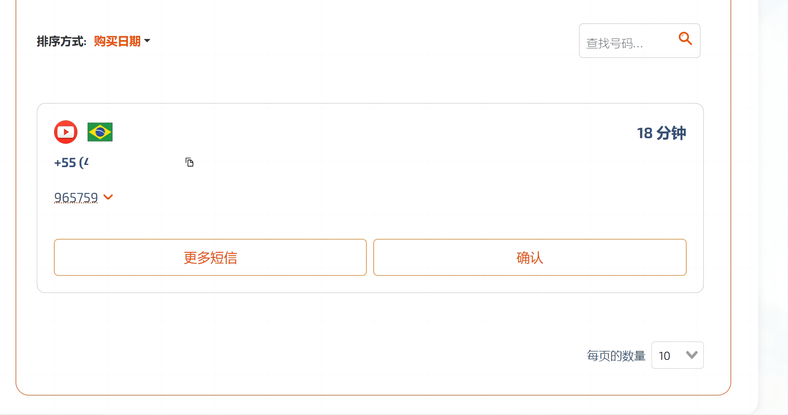Open the 每页的数量 per-page selector

pyautogui.click(x=678, y=355)
